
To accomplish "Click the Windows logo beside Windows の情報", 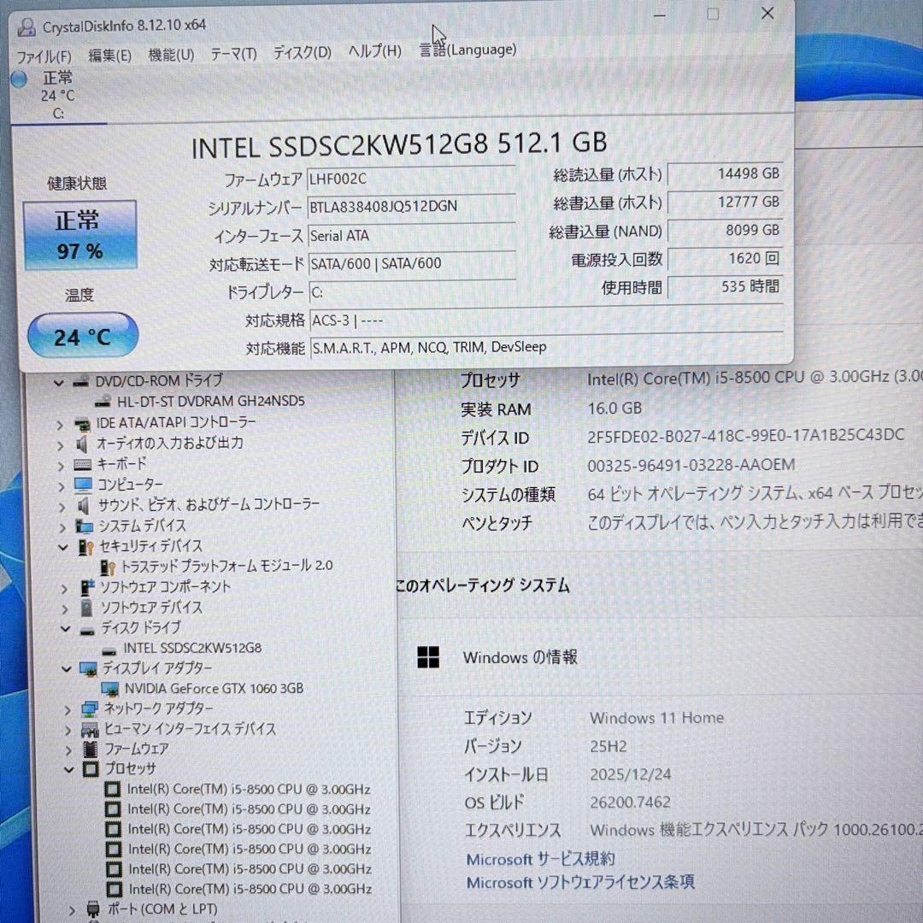I will (x=427, y=657).
